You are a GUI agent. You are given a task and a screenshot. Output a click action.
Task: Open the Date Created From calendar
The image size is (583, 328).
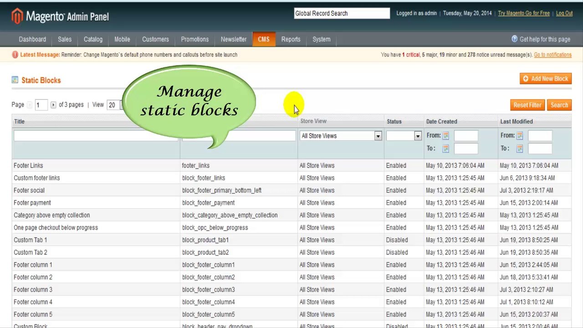[445, 135]
